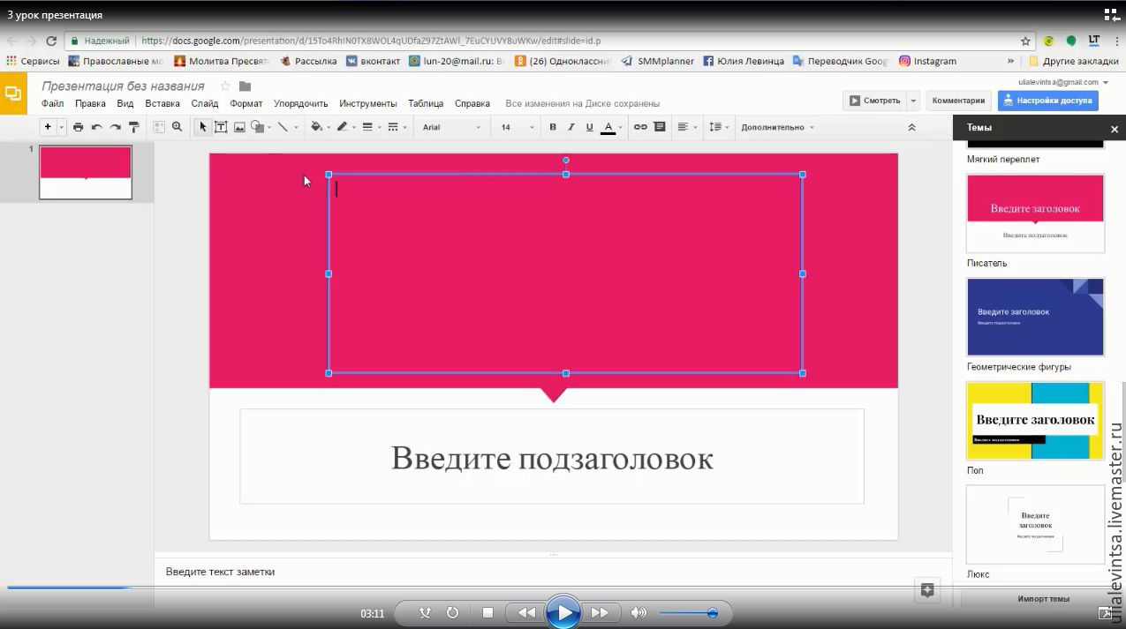Click Импорт темы at the panel bottom
The height and width of the screenshot is (629, 1126).
coord(1043,599)
